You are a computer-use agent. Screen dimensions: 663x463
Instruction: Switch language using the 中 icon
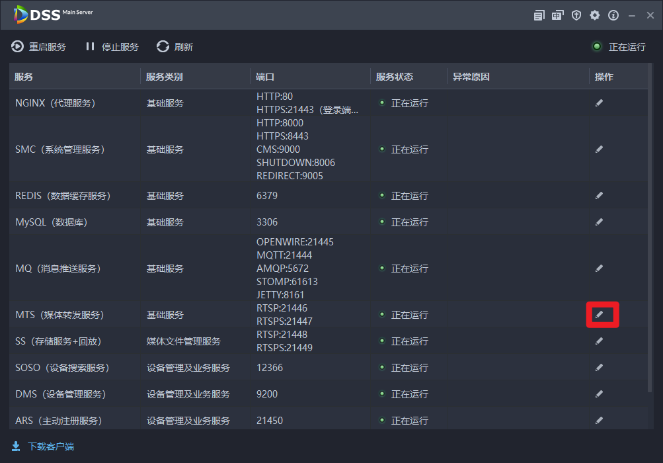point(558,15)
